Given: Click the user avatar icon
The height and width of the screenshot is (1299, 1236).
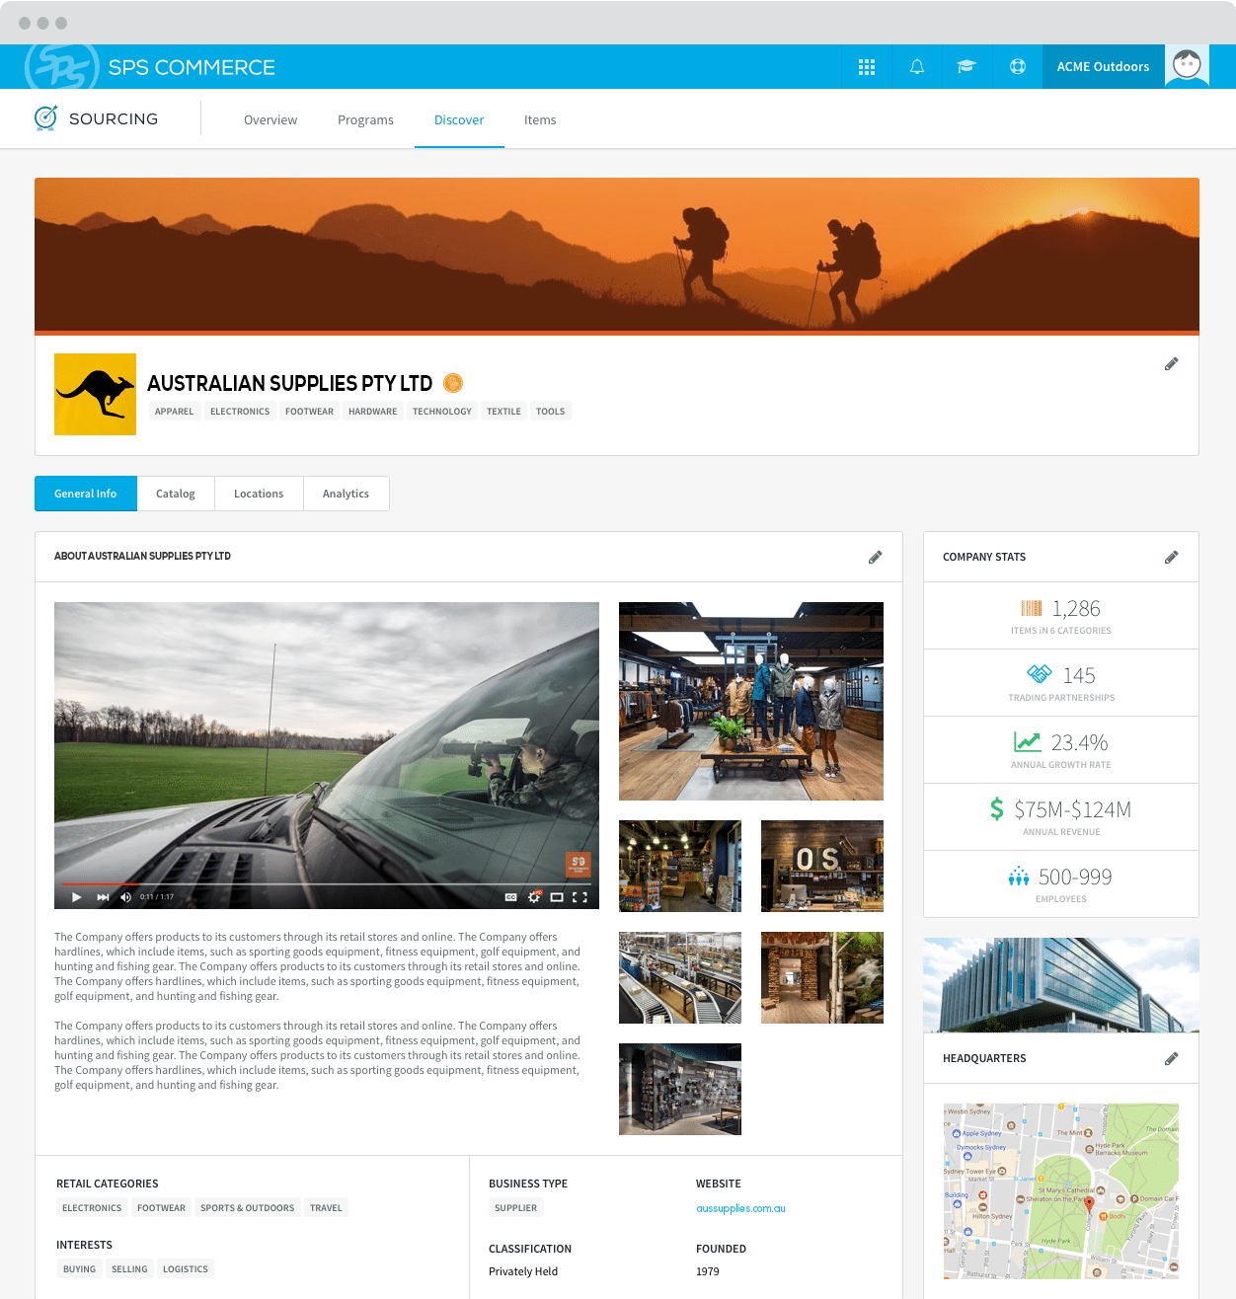Looking at the screenshot, I should point(1187,66).
